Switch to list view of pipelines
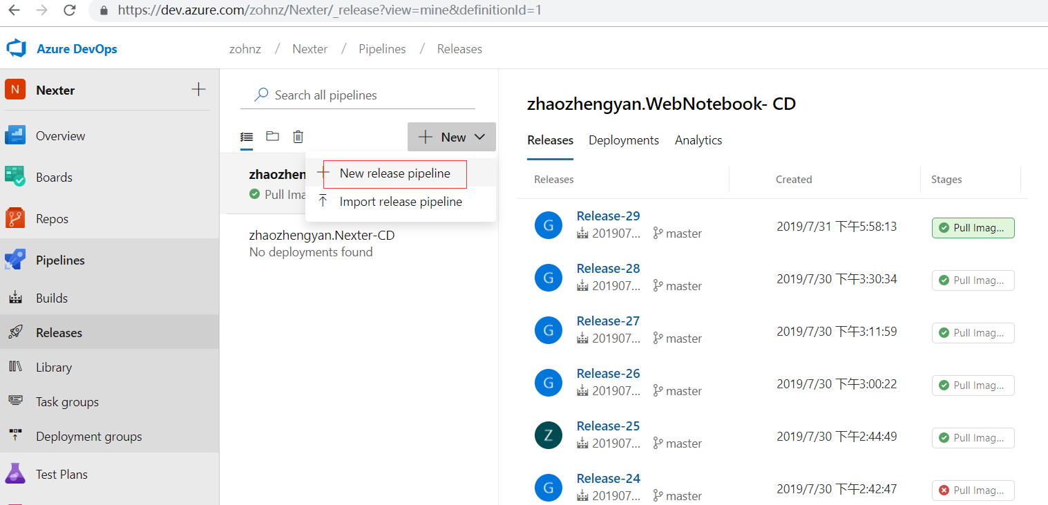Image resolution: width=1048 pixels, height=505 pixels. (x=247, y=137)
